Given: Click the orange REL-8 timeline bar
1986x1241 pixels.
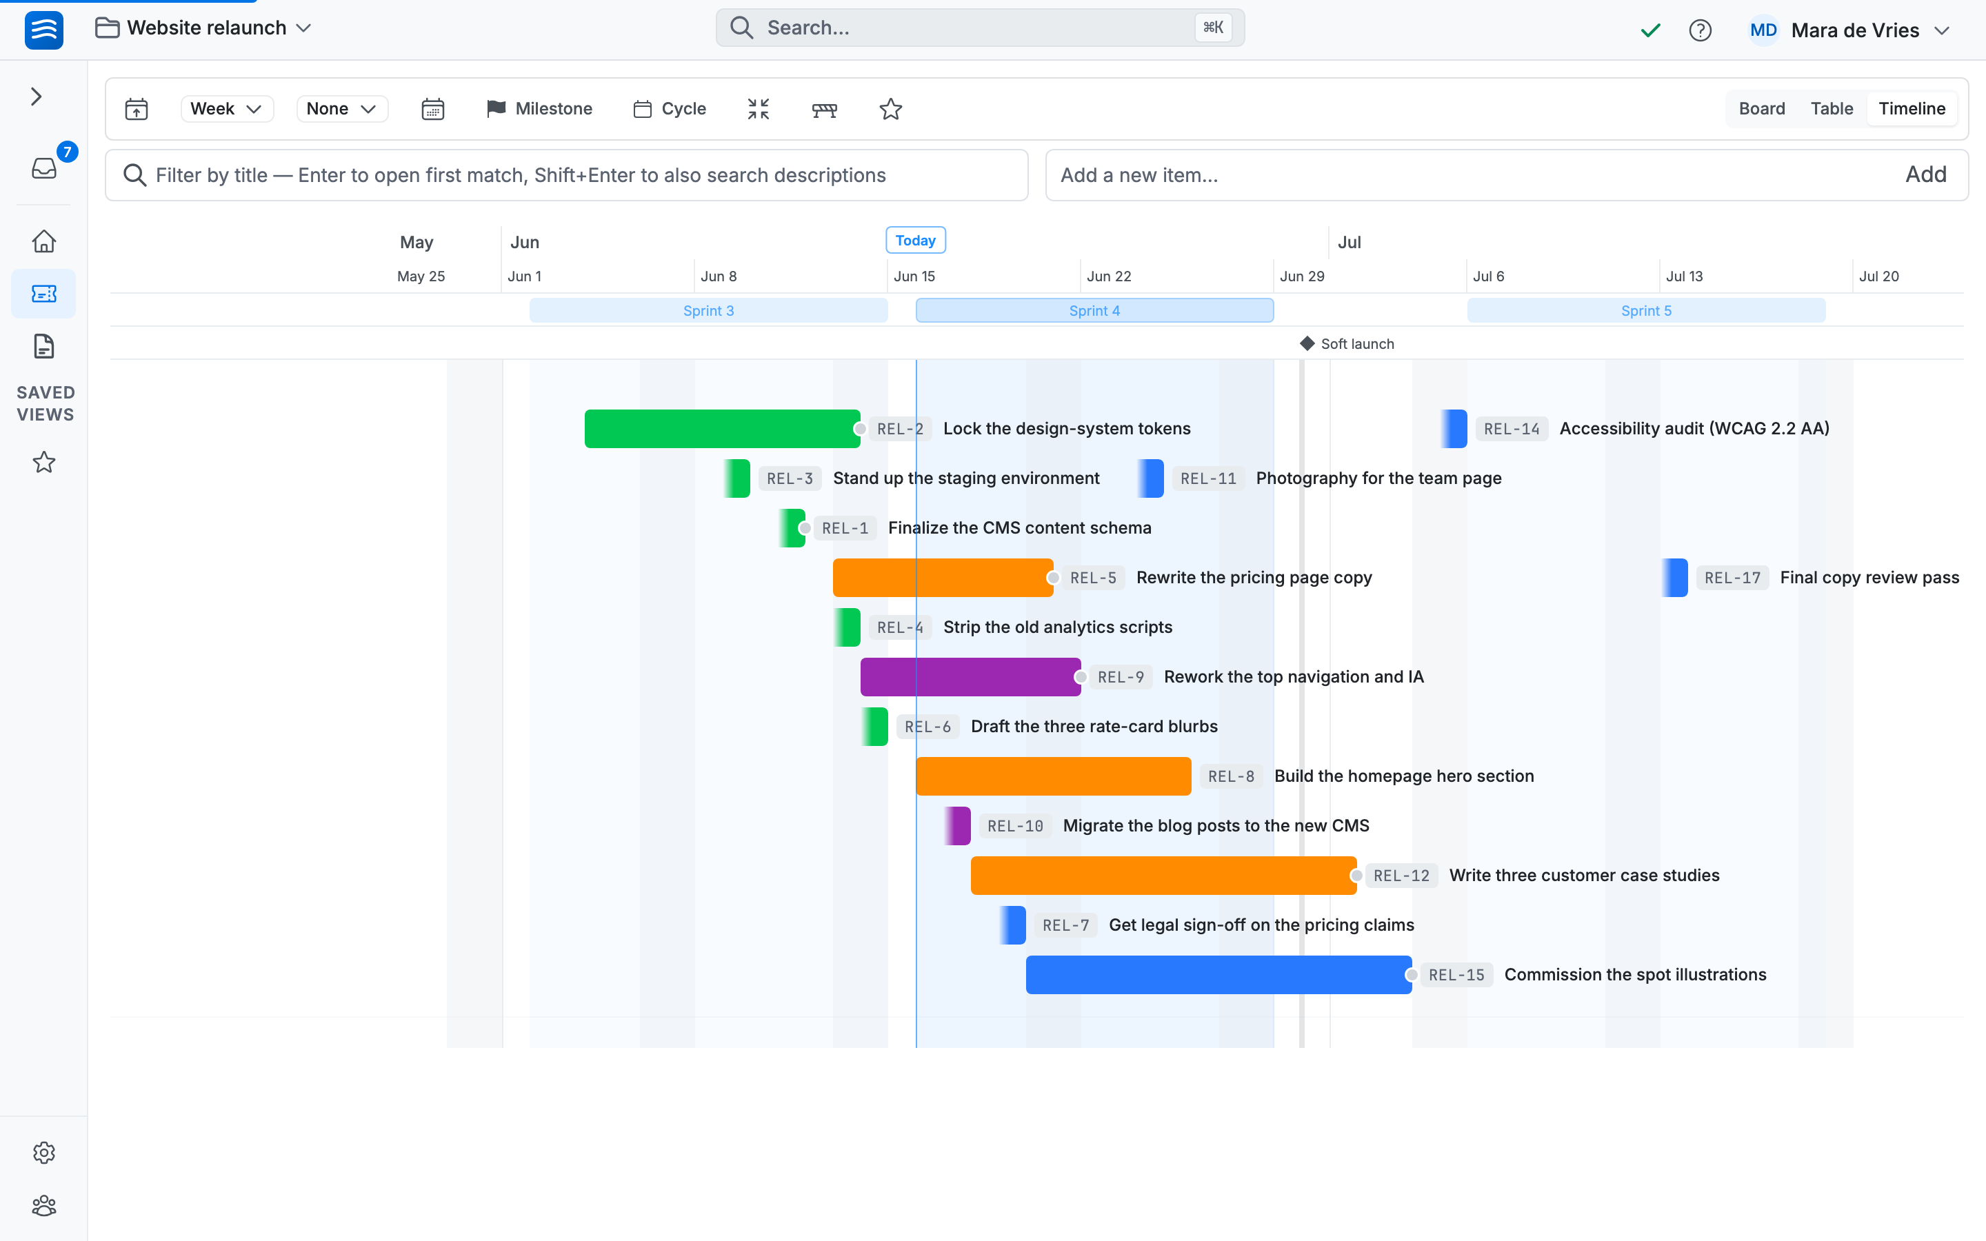Looking at the screenshot, I should coord(1053,776).
